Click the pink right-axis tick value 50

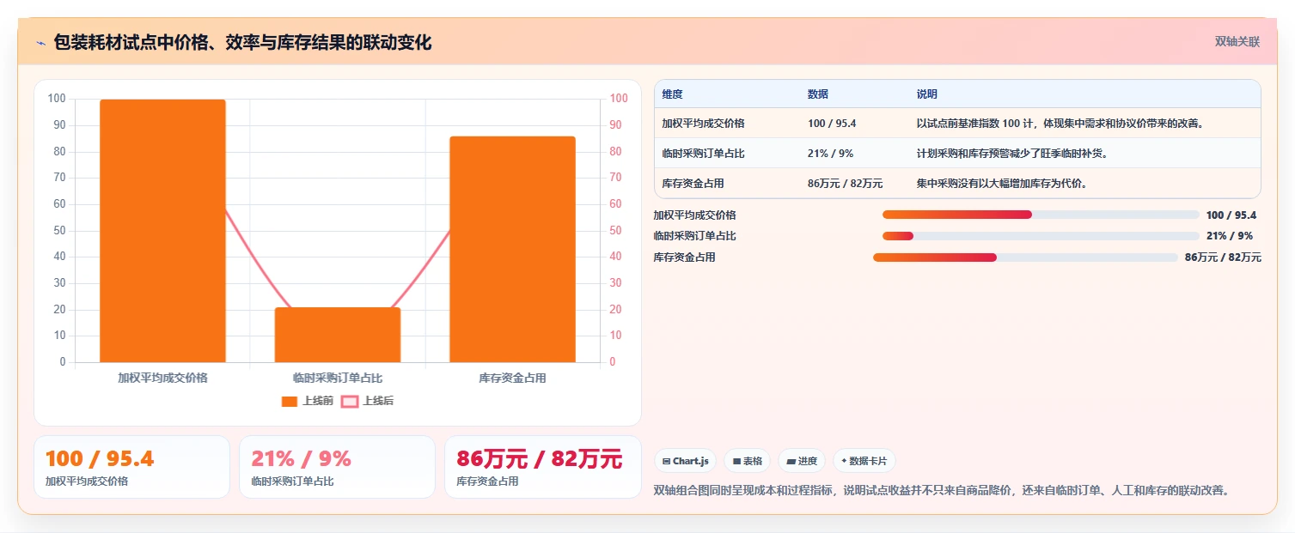[x=616, y=230]
